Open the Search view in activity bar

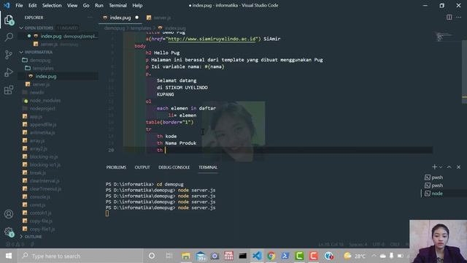tap(9, 37)
